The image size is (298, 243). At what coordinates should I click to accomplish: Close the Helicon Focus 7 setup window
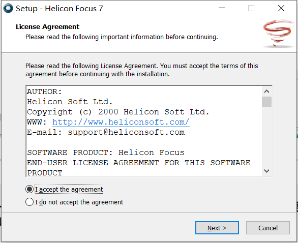tap(281, 8)
